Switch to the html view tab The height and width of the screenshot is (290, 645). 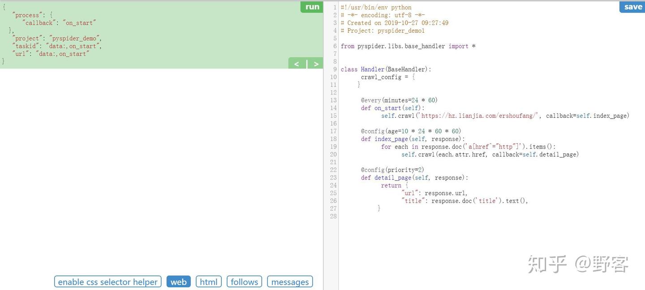[x=208, y=281]
